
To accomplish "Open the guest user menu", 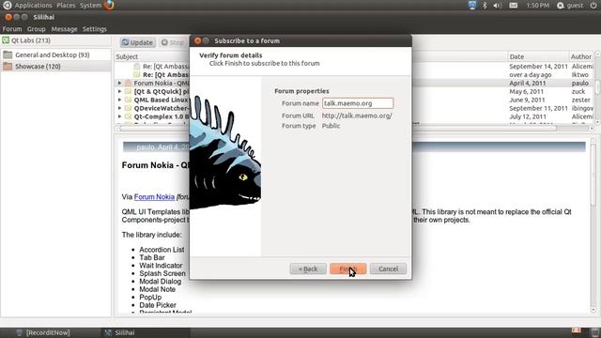I will pos(570,6).
